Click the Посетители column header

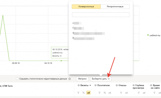[x=103, y=85]
